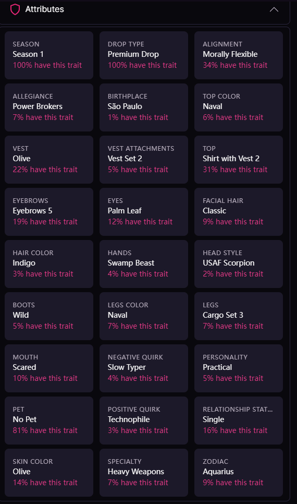Select the Season 1 trait card
The height and width of the screenshot is (504, 297).
49,55
